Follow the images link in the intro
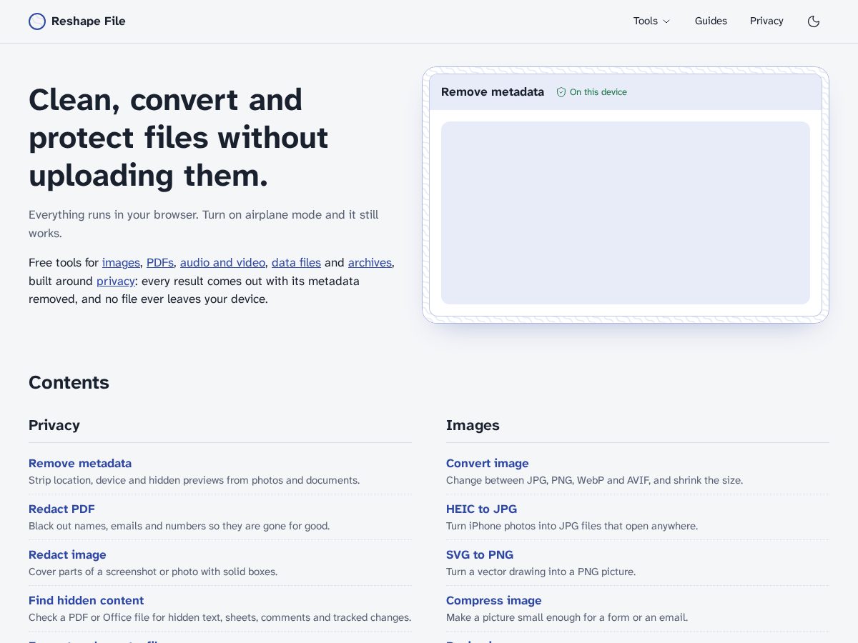Image resolution: width=858 pixels, height=643 pixels. pos(122,263)
